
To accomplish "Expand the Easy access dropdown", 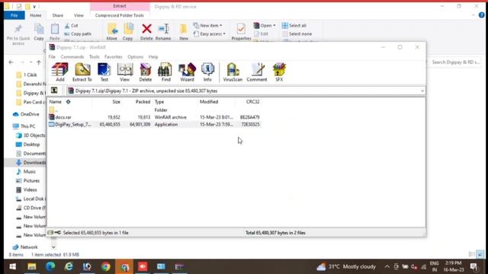I will (209, 33).
